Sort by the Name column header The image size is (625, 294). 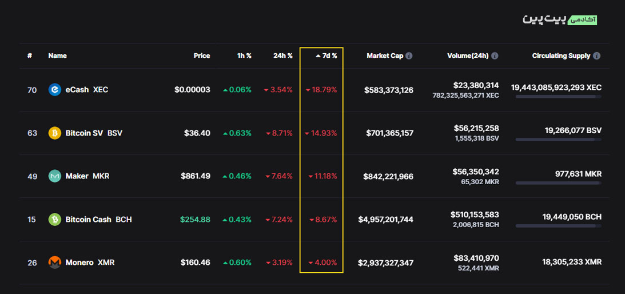tap(57, 56)
